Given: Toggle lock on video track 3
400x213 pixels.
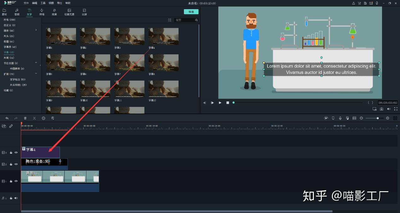Looking at the screenshot, I should click(x=11, y=152).
